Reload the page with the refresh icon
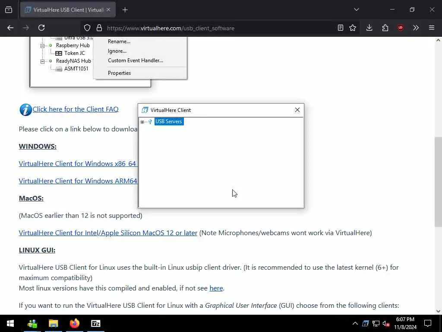This screenshot has width=442, height=332. click(x=41, y=28)
